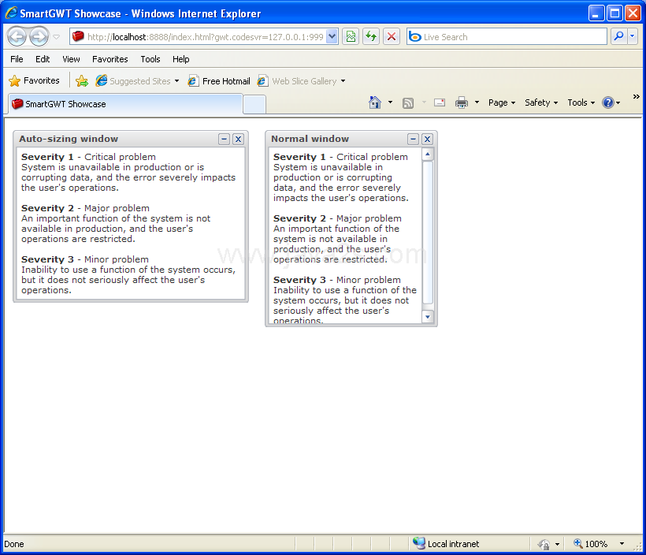646x555 pixels.
Task: Open the Page command menu
Action: pos(501,102)
